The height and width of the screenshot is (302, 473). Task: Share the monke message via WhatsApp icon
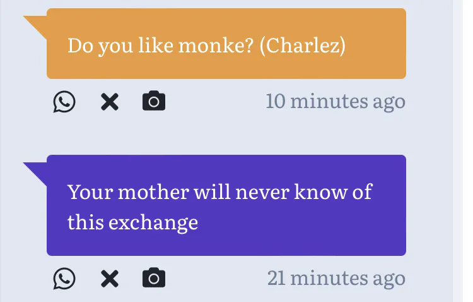coord(64,102)
